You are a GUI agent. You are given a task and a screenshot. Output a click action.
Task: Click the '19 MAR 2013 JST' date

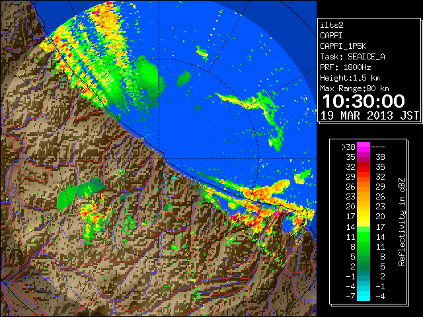pyautogui.click(x=369, y=116)
